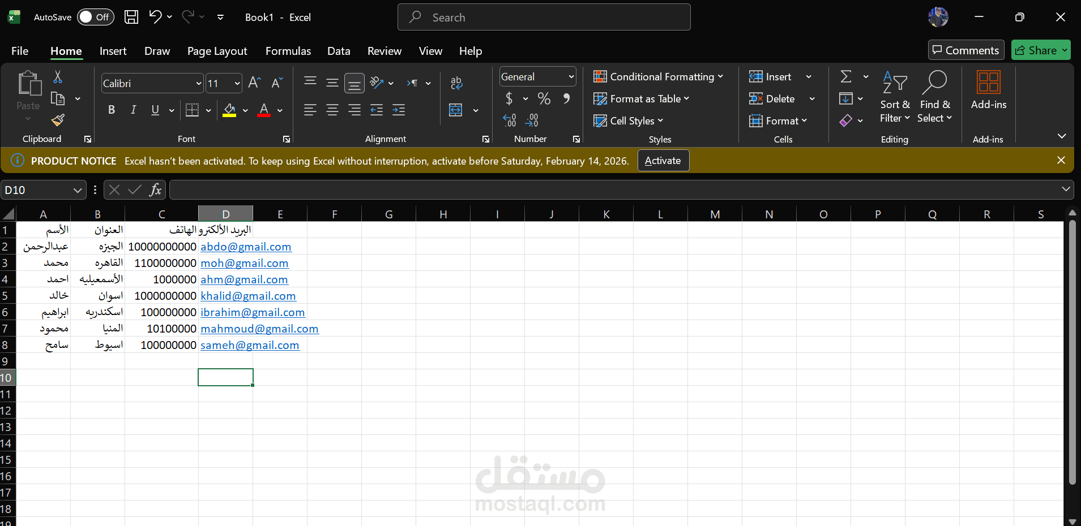Click the AutoSum sigma icon
The height and width of the screenshot is (526, 1081).
tap(846, 76)
